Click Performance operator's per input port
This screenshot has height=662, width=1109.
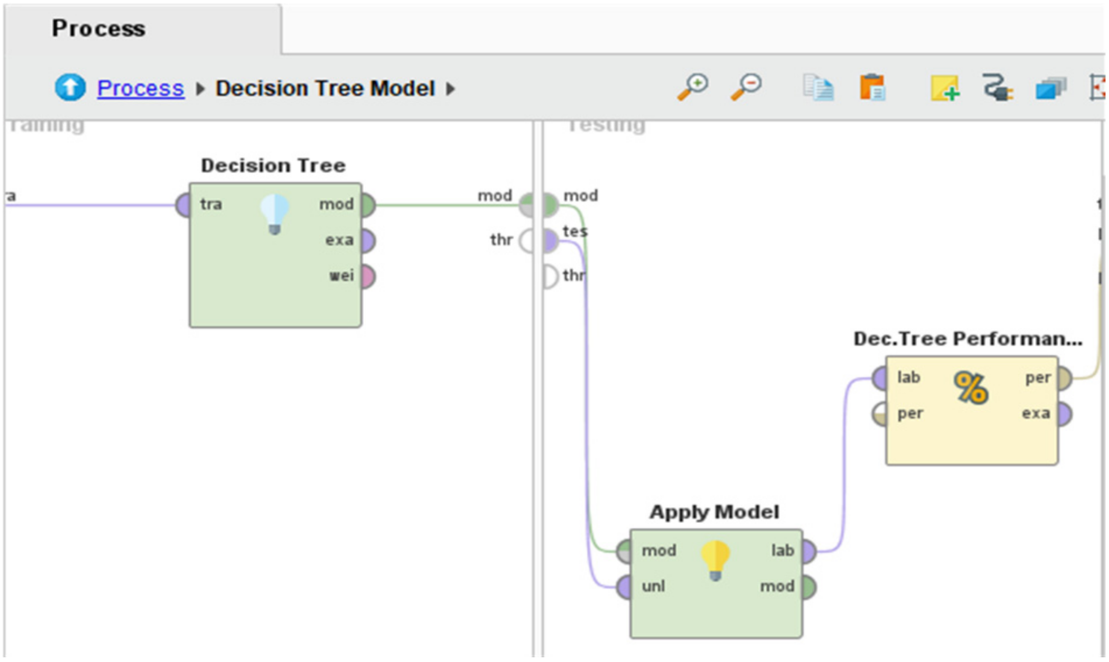click(880, 414)
